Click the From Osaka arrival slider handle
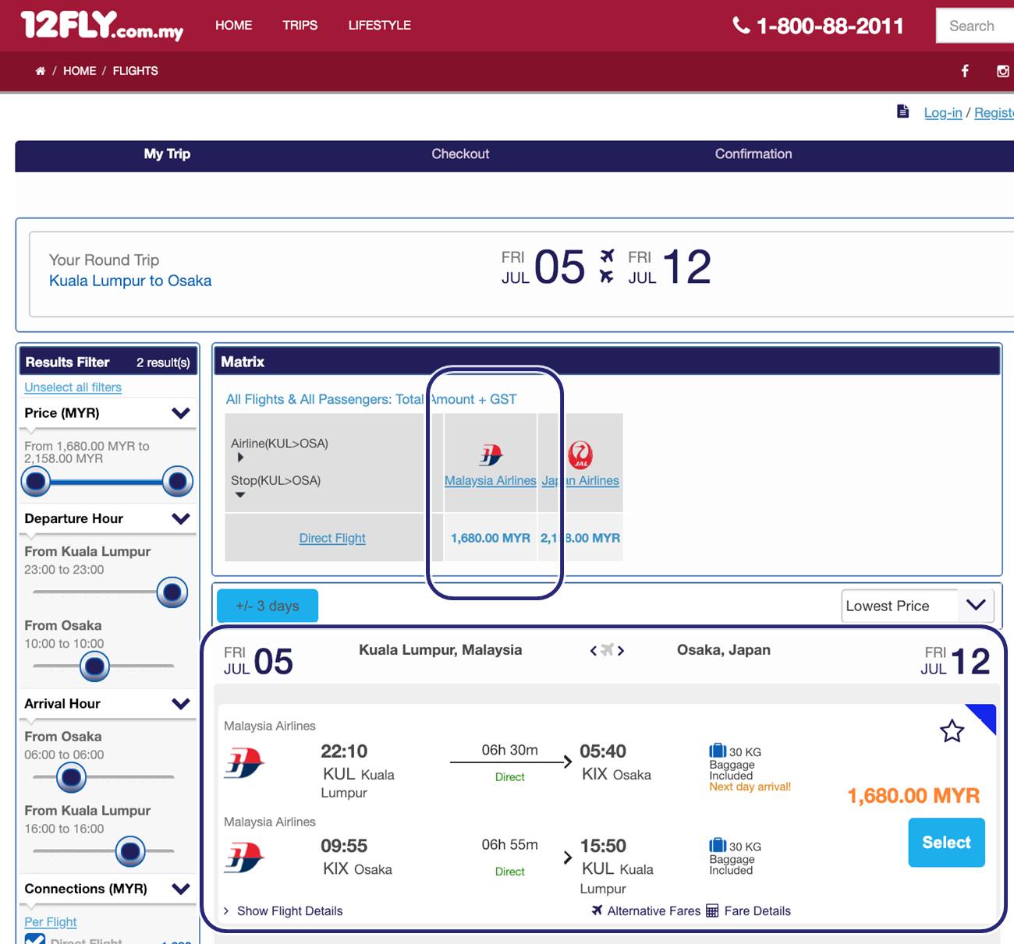Screen dimensions: 1014x944 click(x=72, y=777)
